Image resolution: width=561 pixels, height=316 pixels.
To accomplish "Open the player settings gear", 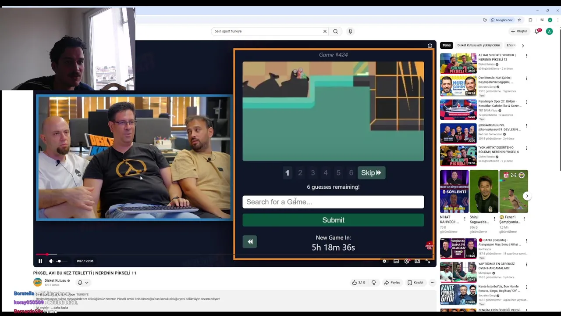I will [407, 261].
